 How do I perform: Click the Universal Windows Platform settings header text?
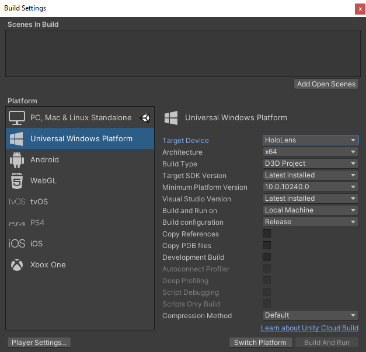point(236,118)
